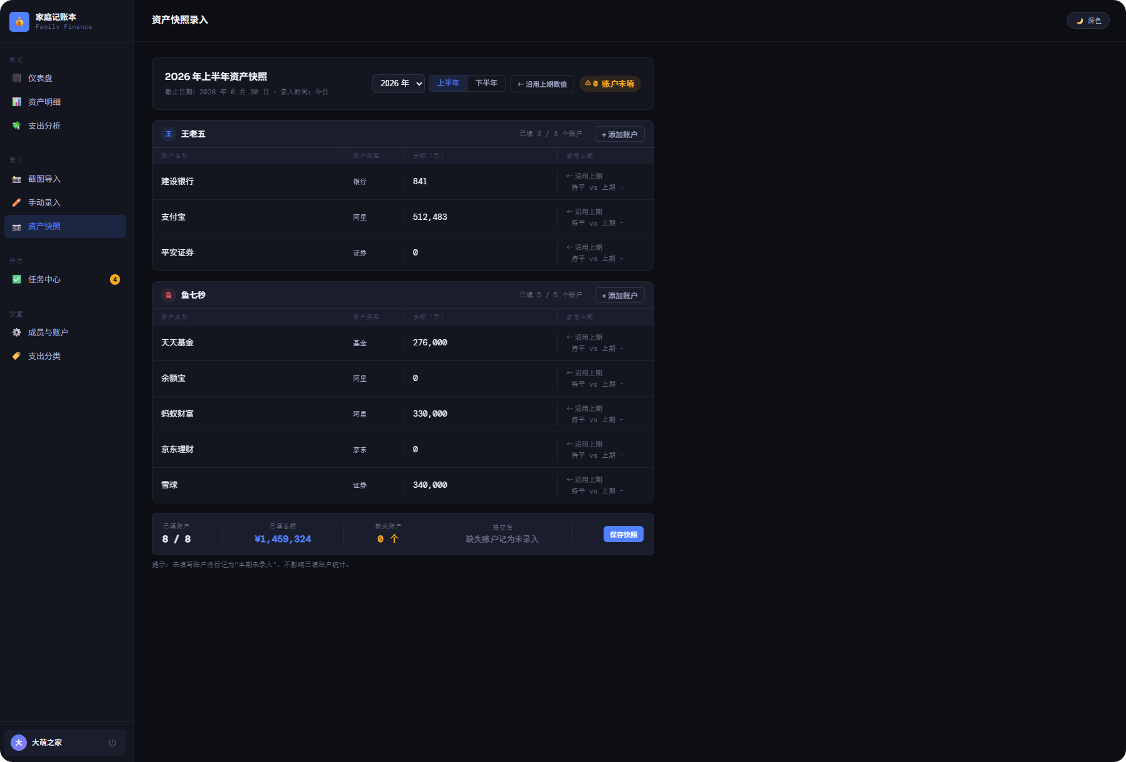Open 成员与账户 settings item

pyautogui.click(x=65, y=333)
